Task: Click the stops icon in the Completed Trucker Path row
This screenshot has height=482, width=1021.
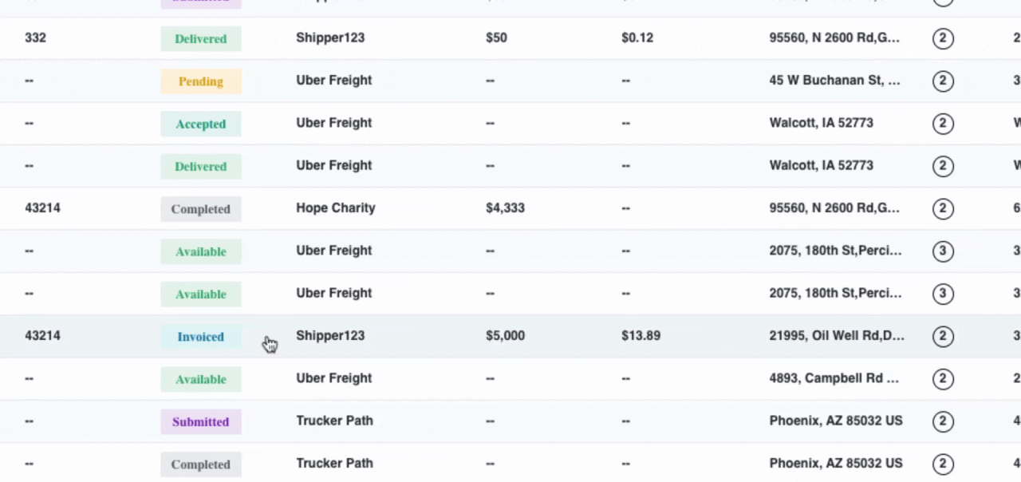Action: [x=943, y=464]
